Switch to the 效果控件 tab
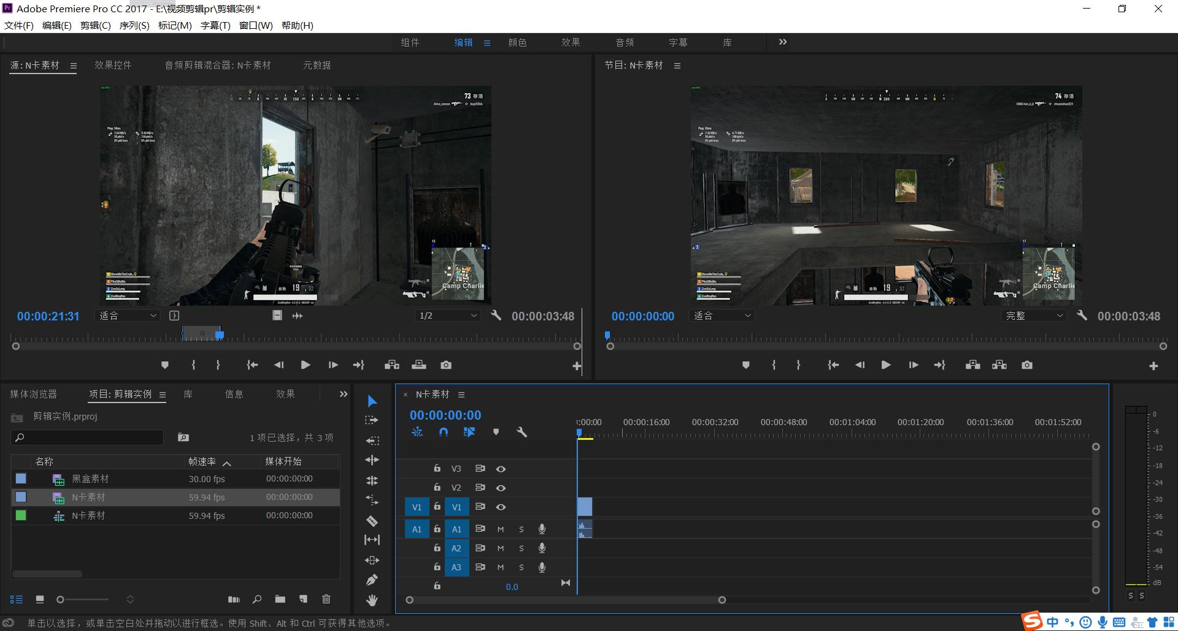This screenshot has width=1178, height=631. [x=113, y=65]
